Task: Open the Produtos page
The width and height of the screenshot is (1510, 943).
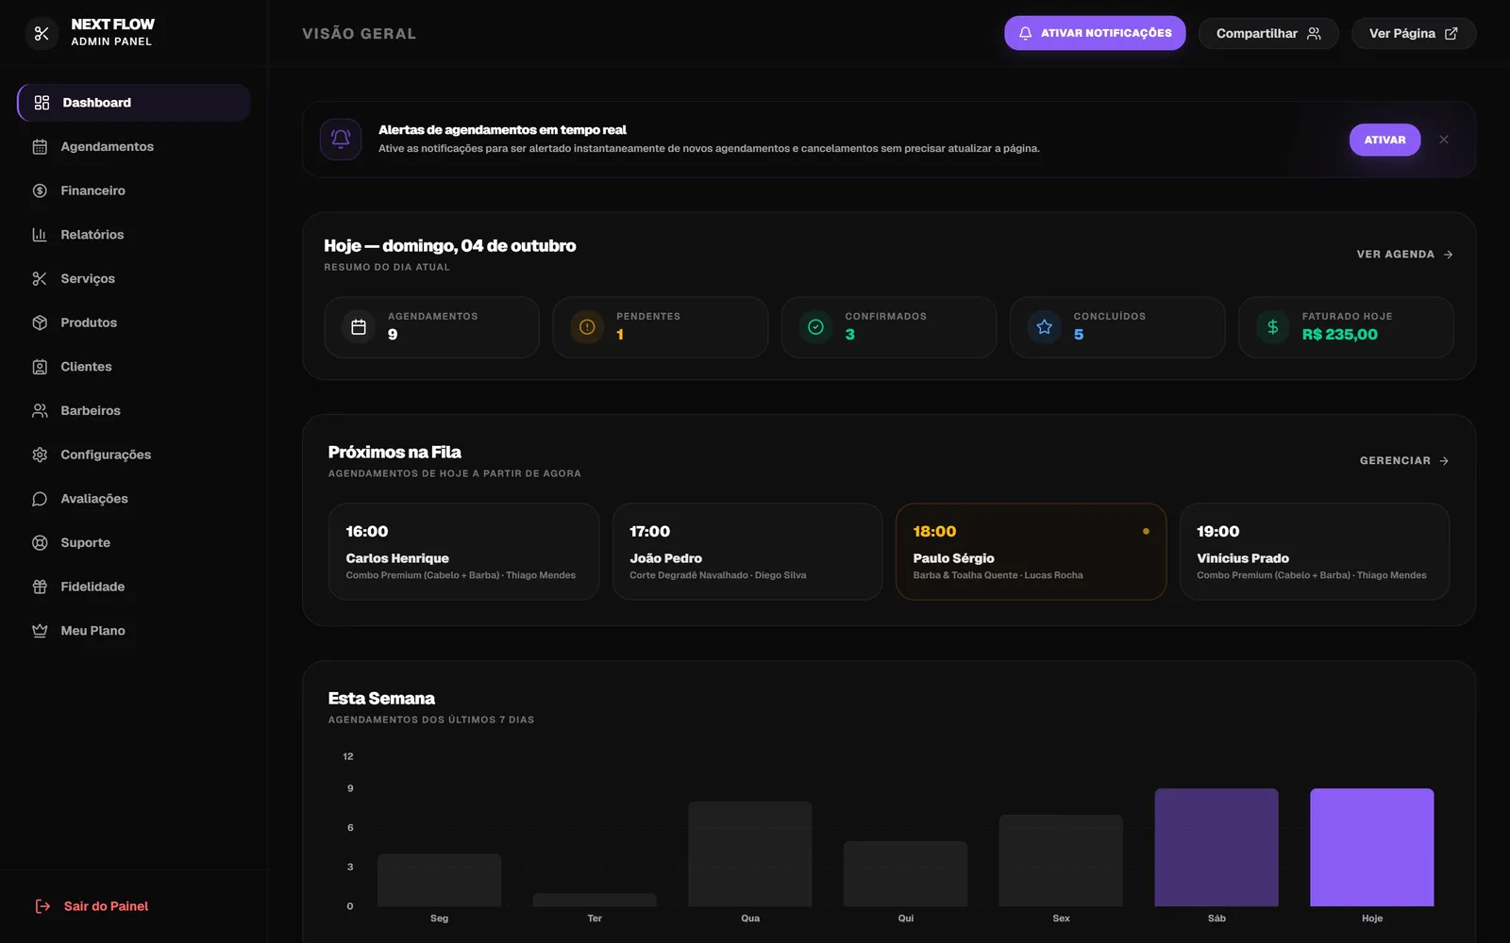Action: coord(133,323)
